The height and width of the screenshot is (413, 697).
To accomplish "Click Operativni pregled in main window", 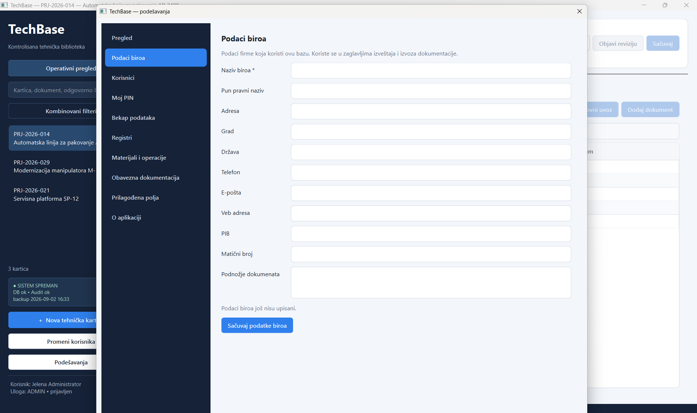I will 52,68.
